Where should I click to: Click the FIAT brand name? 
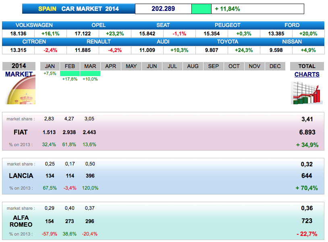(21, 132)
